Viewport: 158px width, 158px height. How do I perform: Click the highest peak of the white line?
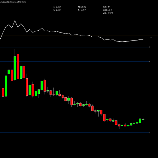tap(15, 21)
